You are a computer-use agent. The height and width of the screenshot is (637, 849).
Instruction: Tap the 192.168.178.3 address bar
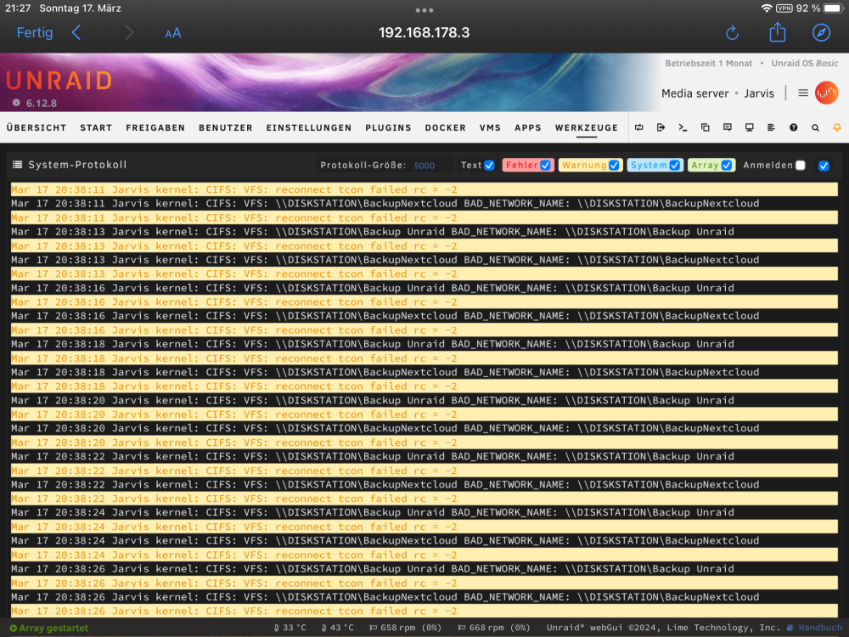(424, 32)
